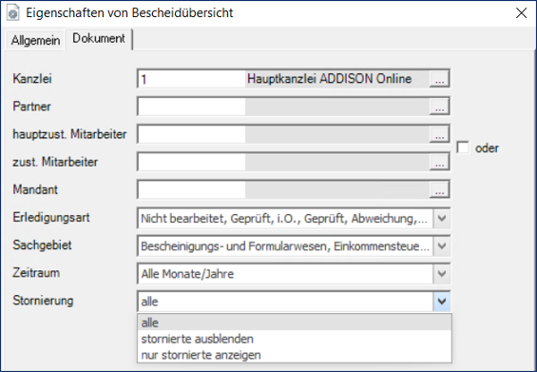Choose 'nur stornierte anzeigen' option
Screen dimensions: 537x372
(295, 355)
